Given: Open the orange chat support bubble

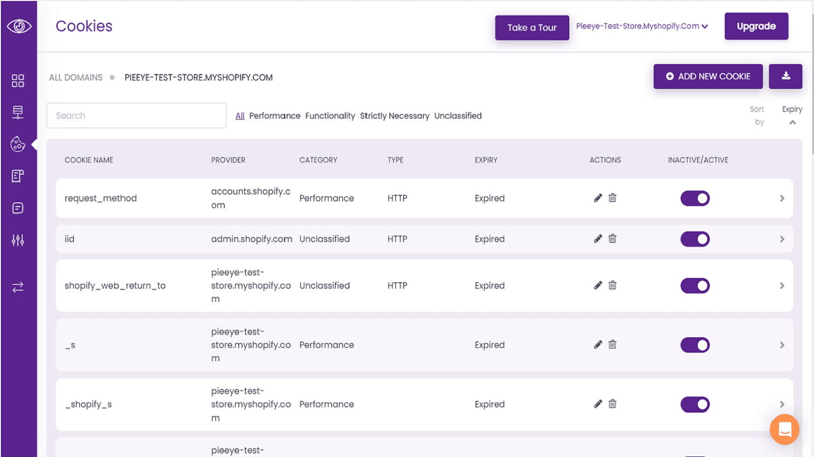Looking at the screenshot, I should [x=784, y=430].
